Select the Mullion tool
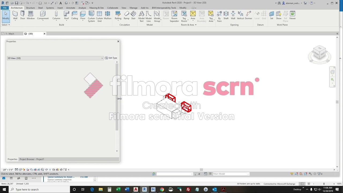This screenshot has width=343, height=193. click(107, 16)
